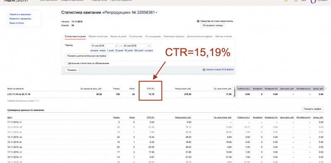Open the 'Перейти в кампанию' link

(20, 14)
